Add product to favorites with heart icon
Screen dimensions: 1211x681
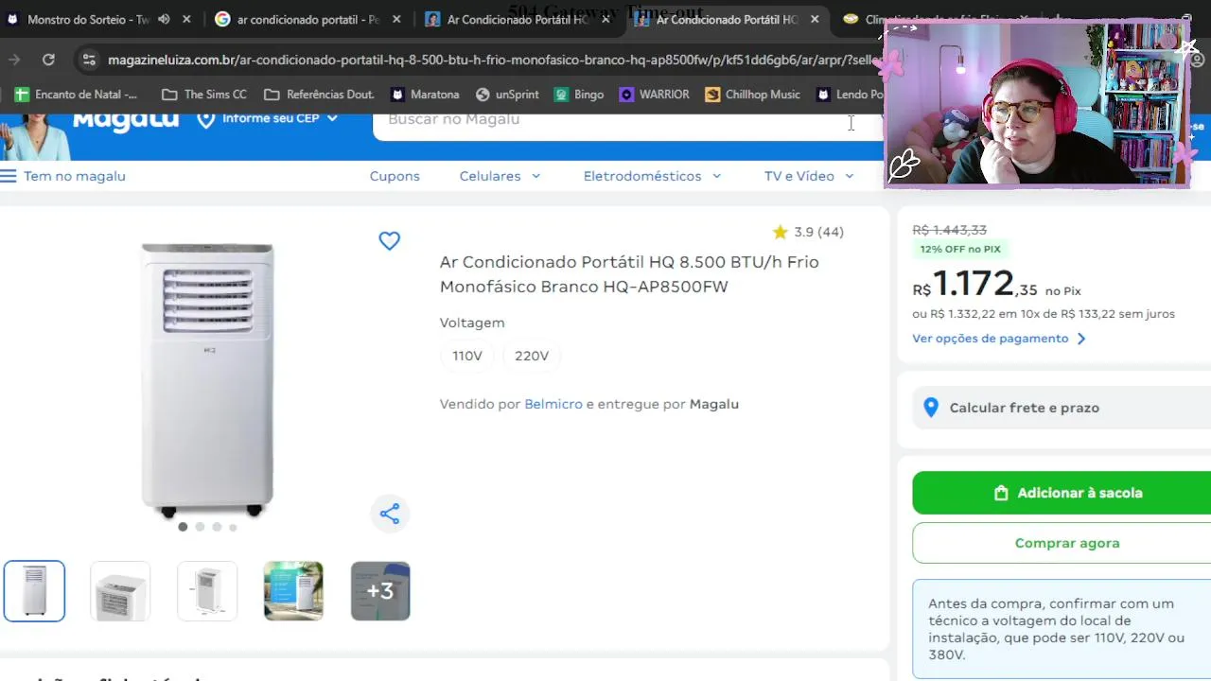tap(390, 241)
